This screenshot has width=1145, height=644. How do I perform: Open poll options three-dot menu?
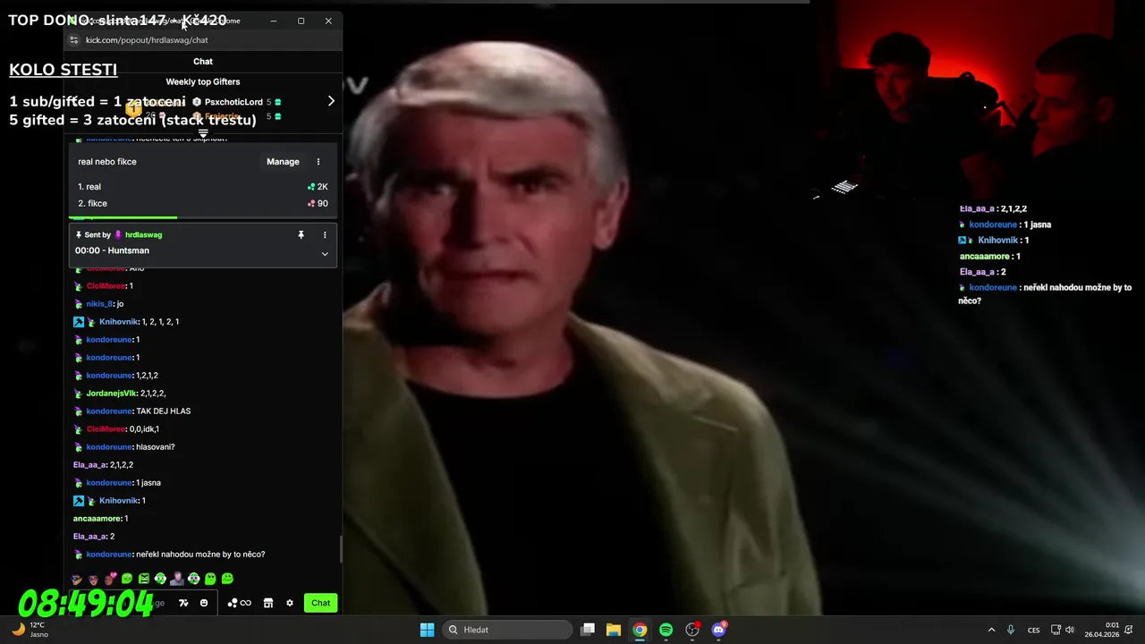pyautogui.click(x=318, y=162)
